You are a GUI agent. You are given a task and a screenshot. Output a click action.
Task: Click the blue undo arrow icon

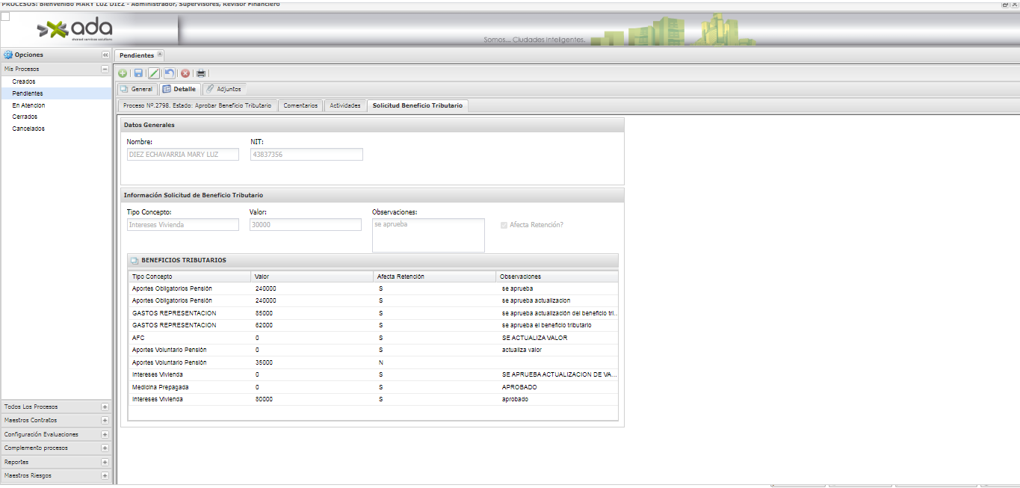tap(170, 73)
